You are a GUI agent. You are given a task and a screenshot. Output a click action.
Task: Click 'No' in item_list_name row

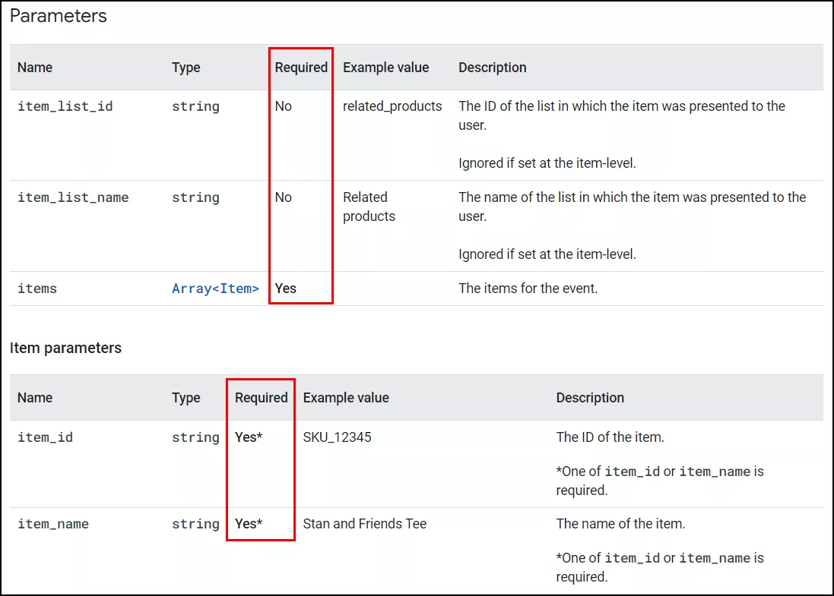click(283, 197)
